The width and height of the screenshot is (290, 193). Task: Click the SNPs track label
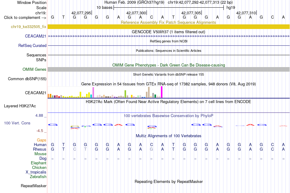click(41, 60)
